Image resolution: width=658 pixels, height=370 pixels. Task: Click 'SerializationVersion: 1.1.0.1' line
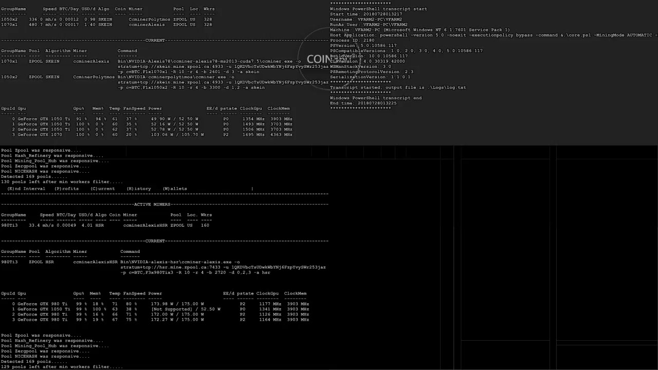point(370,77)
